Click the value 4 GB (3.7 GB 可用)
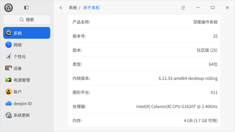Image resolution: width=235 pixels, height=132 pixels. click(x=201, y=121)
